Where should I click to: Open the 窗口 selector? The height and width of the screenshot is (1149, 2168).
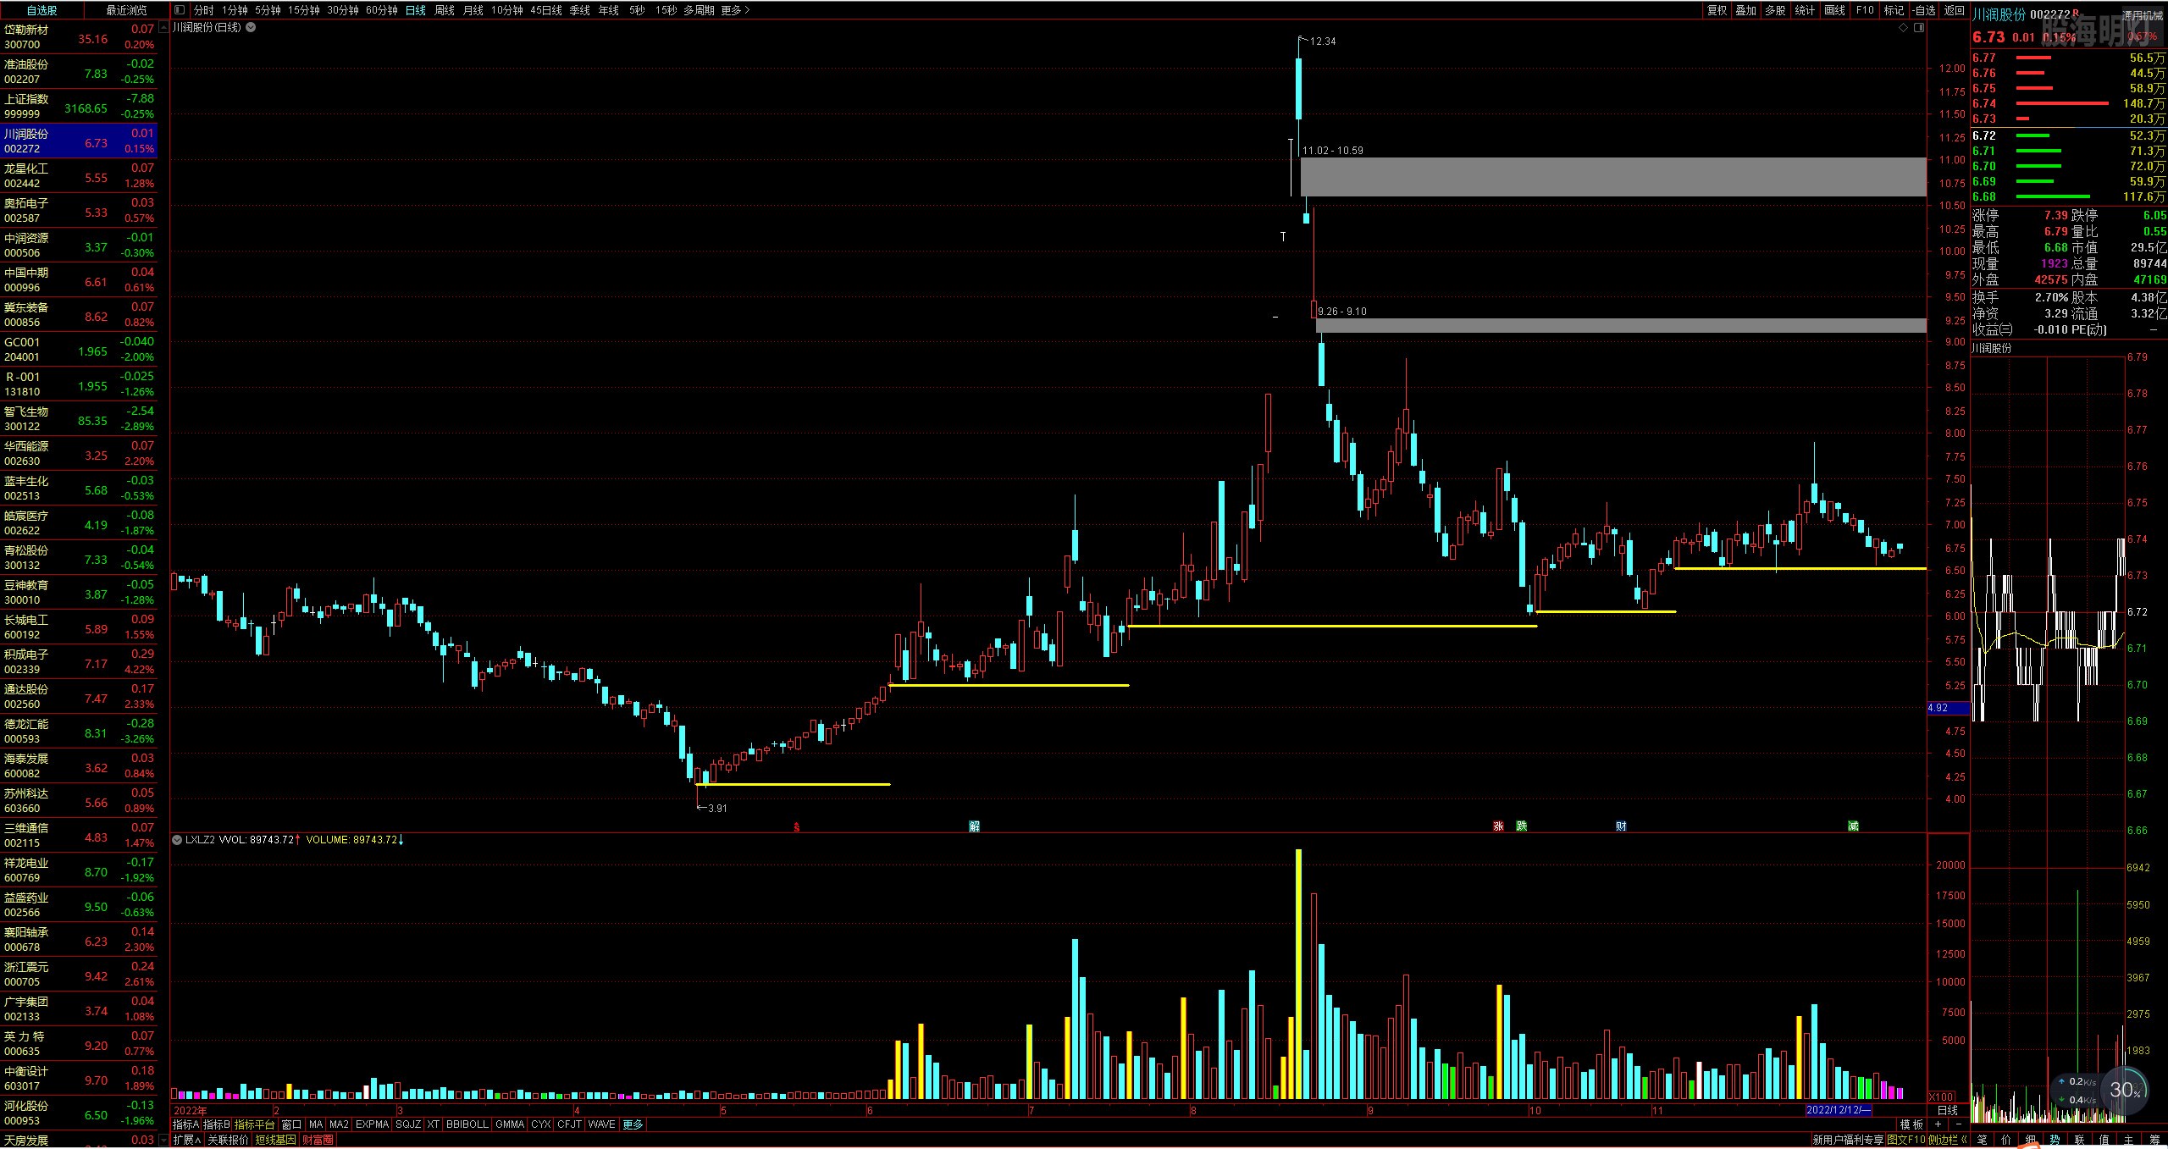(291, 1124)
